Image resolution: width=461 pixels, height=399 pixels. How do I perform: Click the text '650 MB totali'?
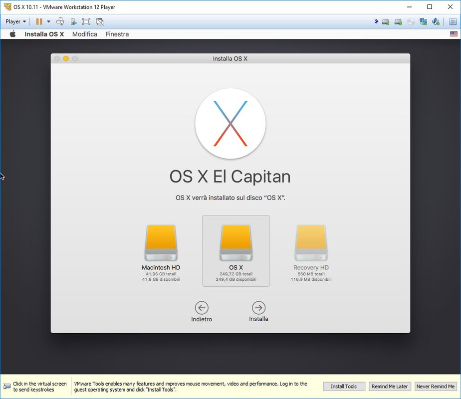[x=311, y=274]
